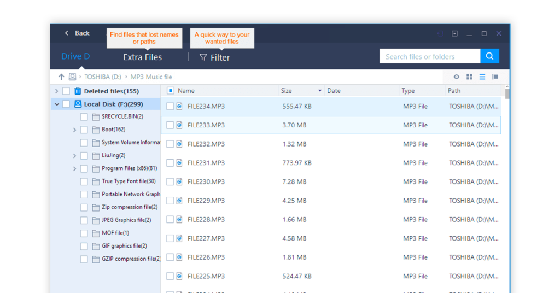This screenshot has width=560, height=293.
Task: Check the FILE234.MP3 checkbox
Action: pos(170,107)
